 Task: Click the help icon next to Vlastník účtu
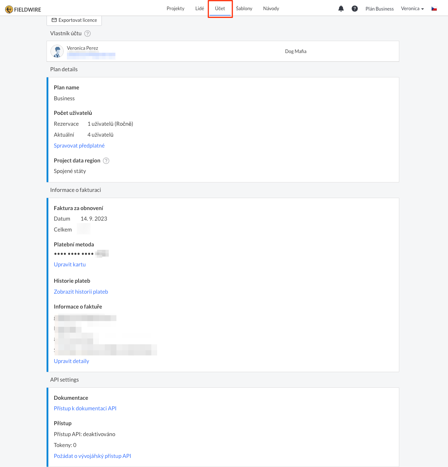(x=87, y=33)
